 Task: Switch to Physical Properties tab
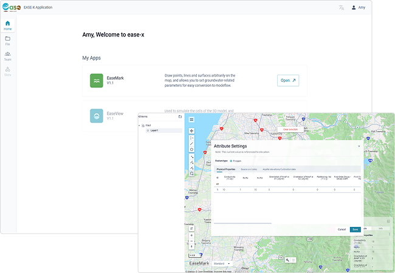pos(225,169)
